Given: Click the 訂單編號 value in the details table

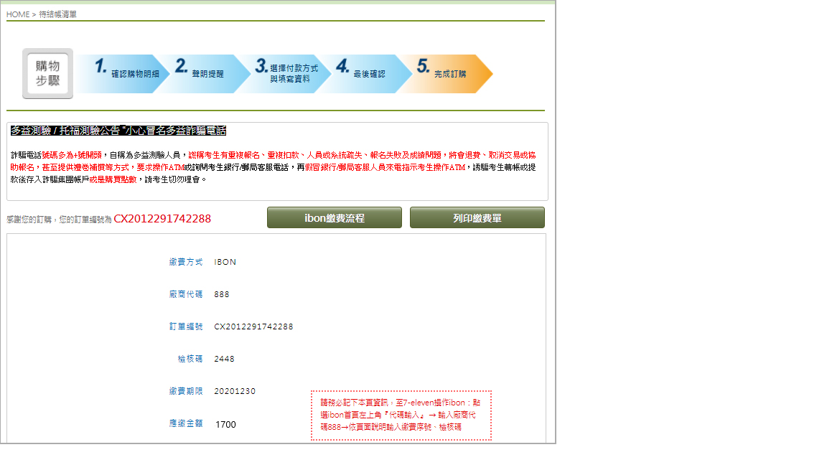Looking at the screenshot, I should 253,327.
